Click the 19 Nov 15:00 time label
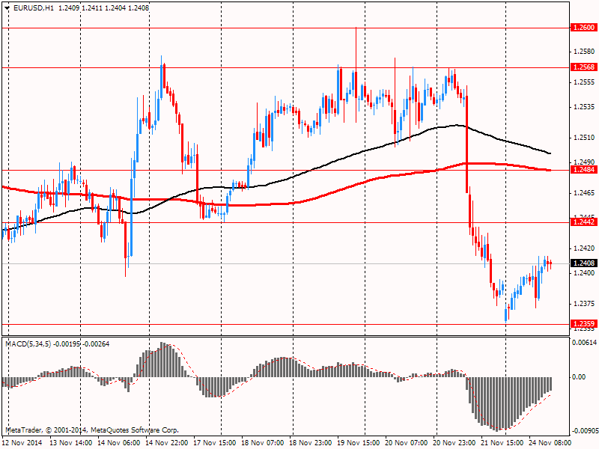Viewport: 599px width, 449px height. [x=359, y=443]
